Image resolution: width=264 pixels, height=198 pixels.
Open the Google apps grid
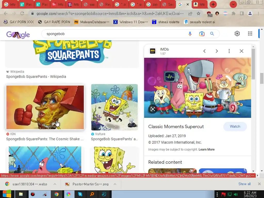tap(250, 34)
